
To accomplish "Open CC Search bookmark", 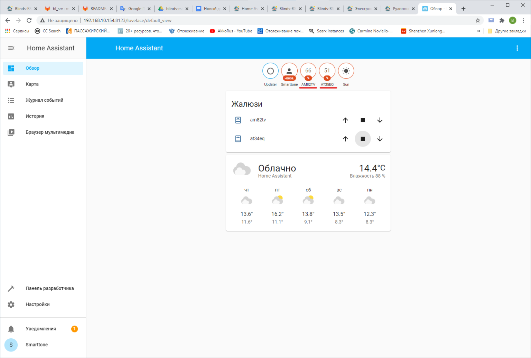I will [48, 31].
